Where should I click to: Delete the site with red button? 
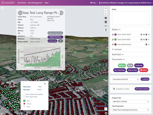[x=144, y=70]
